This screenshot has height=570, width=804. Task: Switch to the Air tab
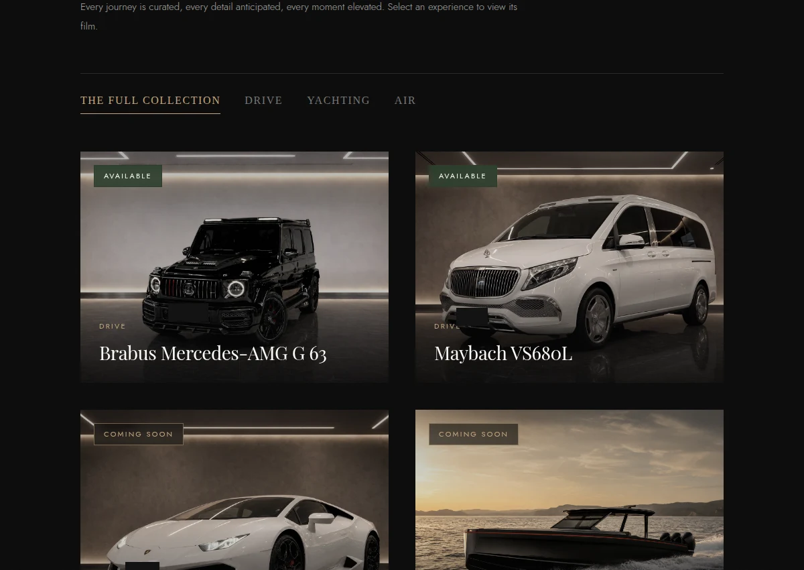click(405, 101)
